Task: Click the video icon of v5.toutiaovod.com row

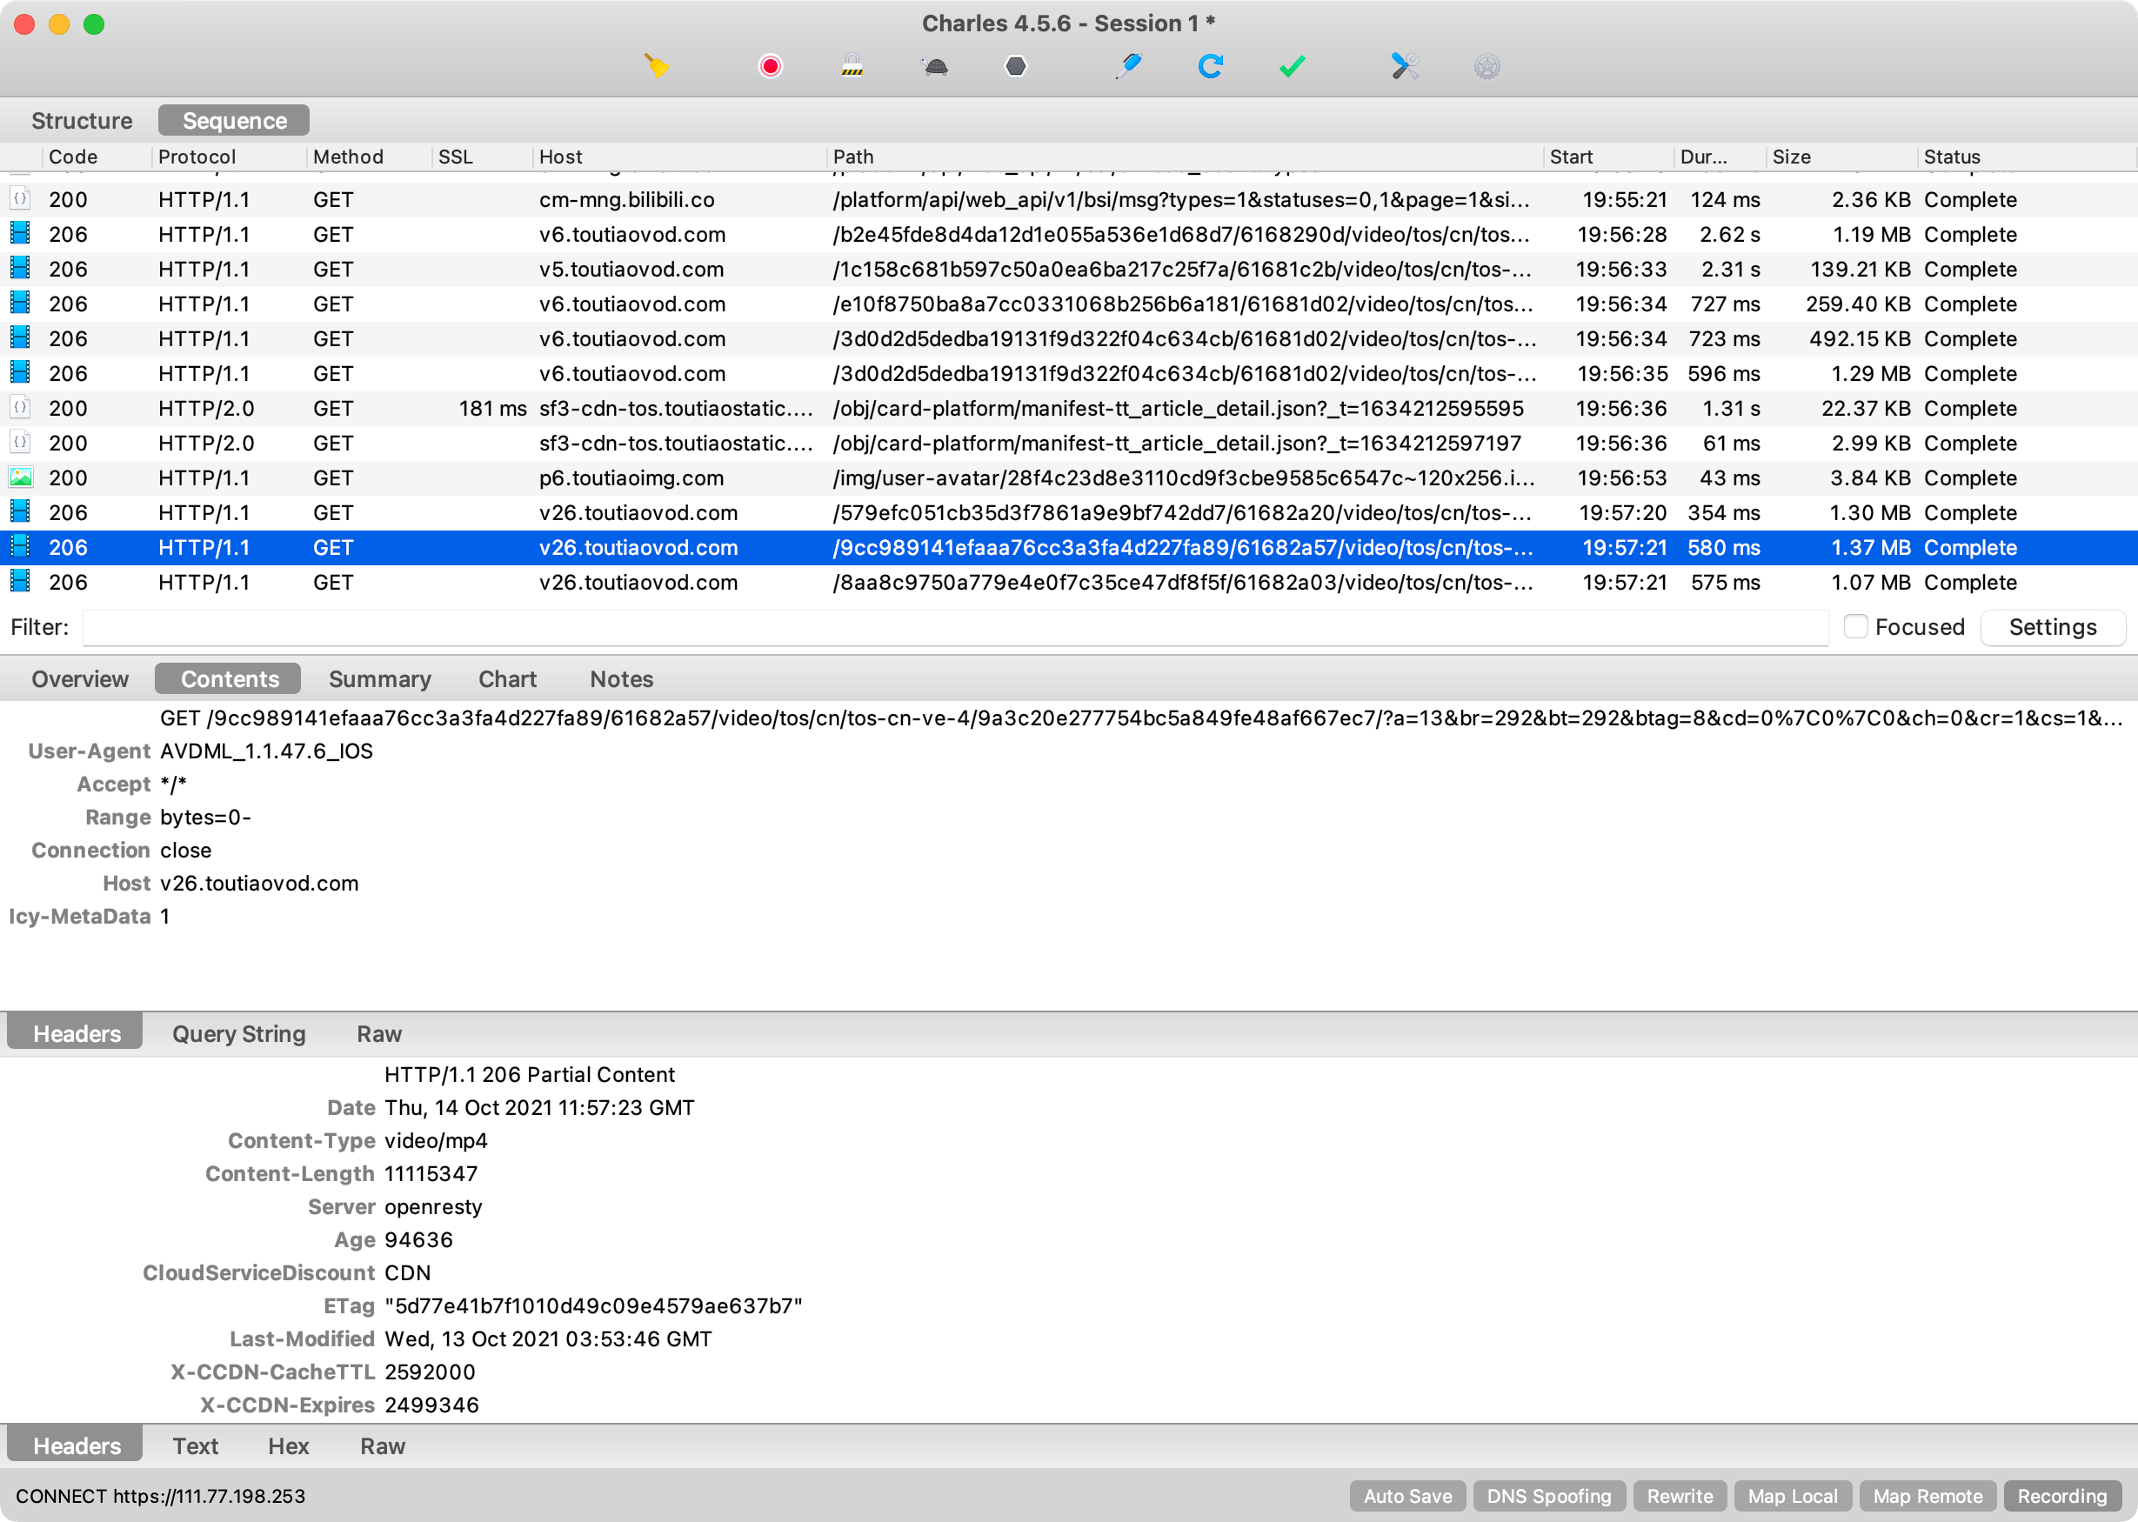Action: click(x=20, y=269)
